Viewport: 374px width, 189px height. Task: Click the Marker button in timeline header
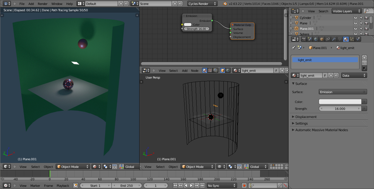(35, 186)
